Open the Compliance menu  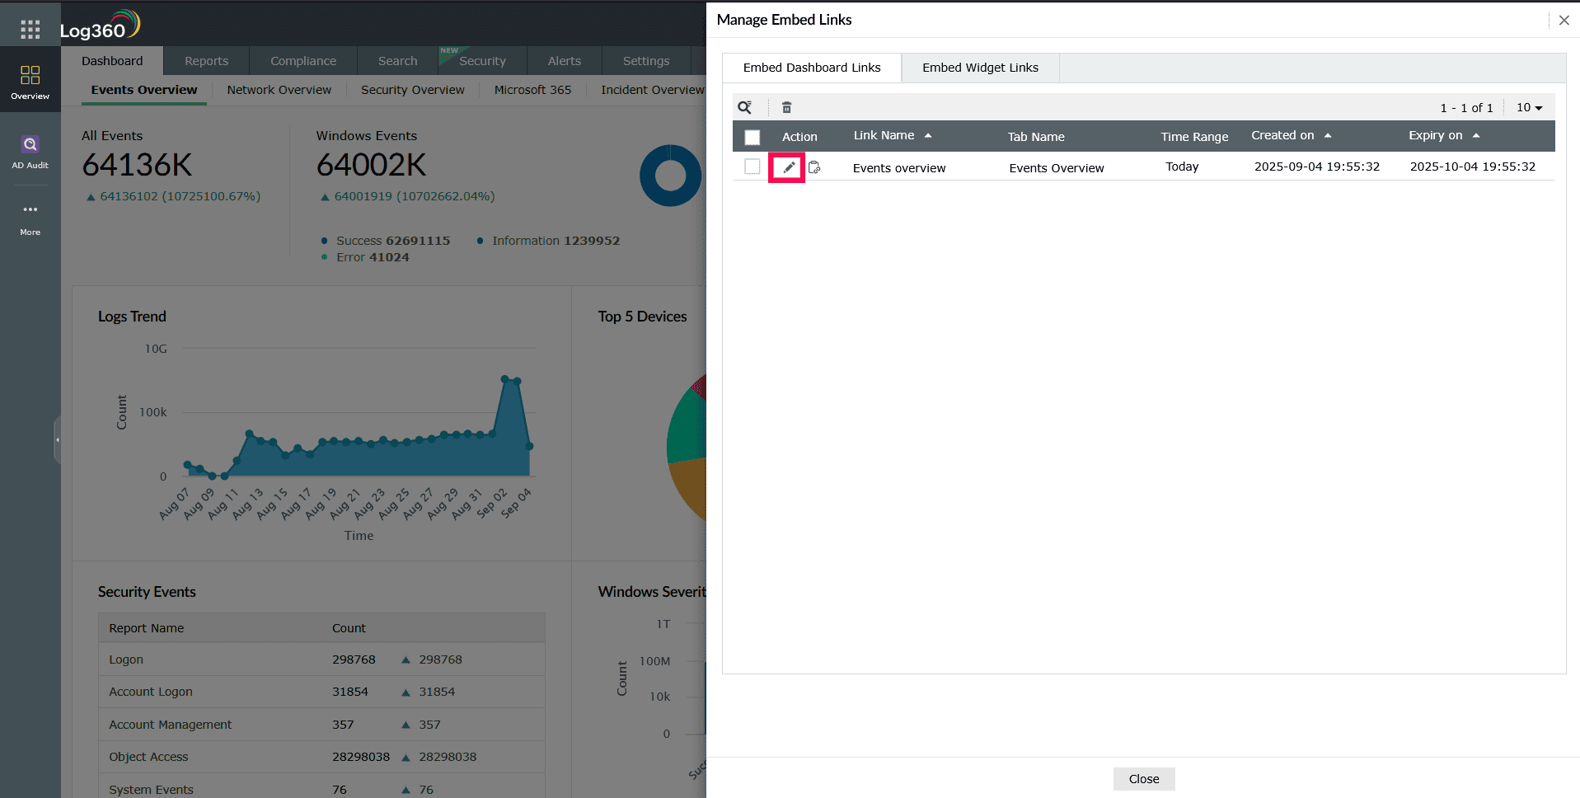click(302, 60)
